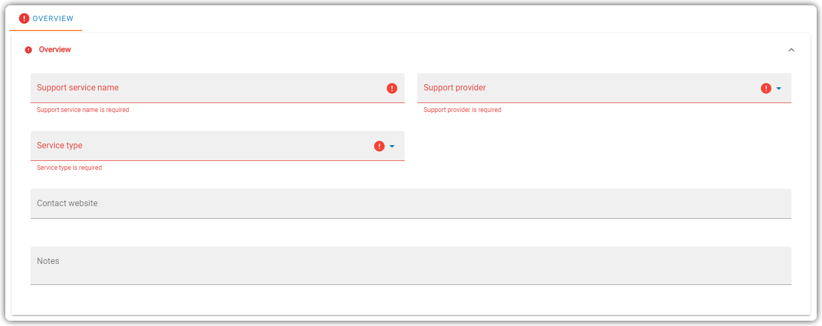
Task: Click the 'Service type is required' message
Action: [70, 168]
